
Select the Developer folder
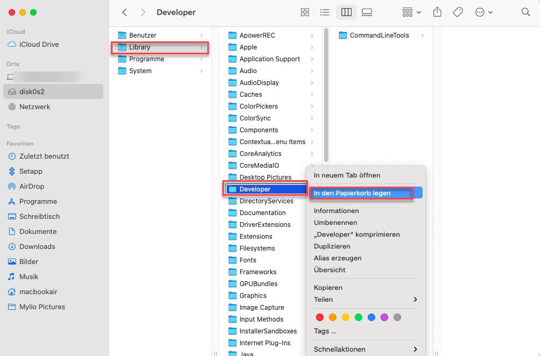coord(266,189)
